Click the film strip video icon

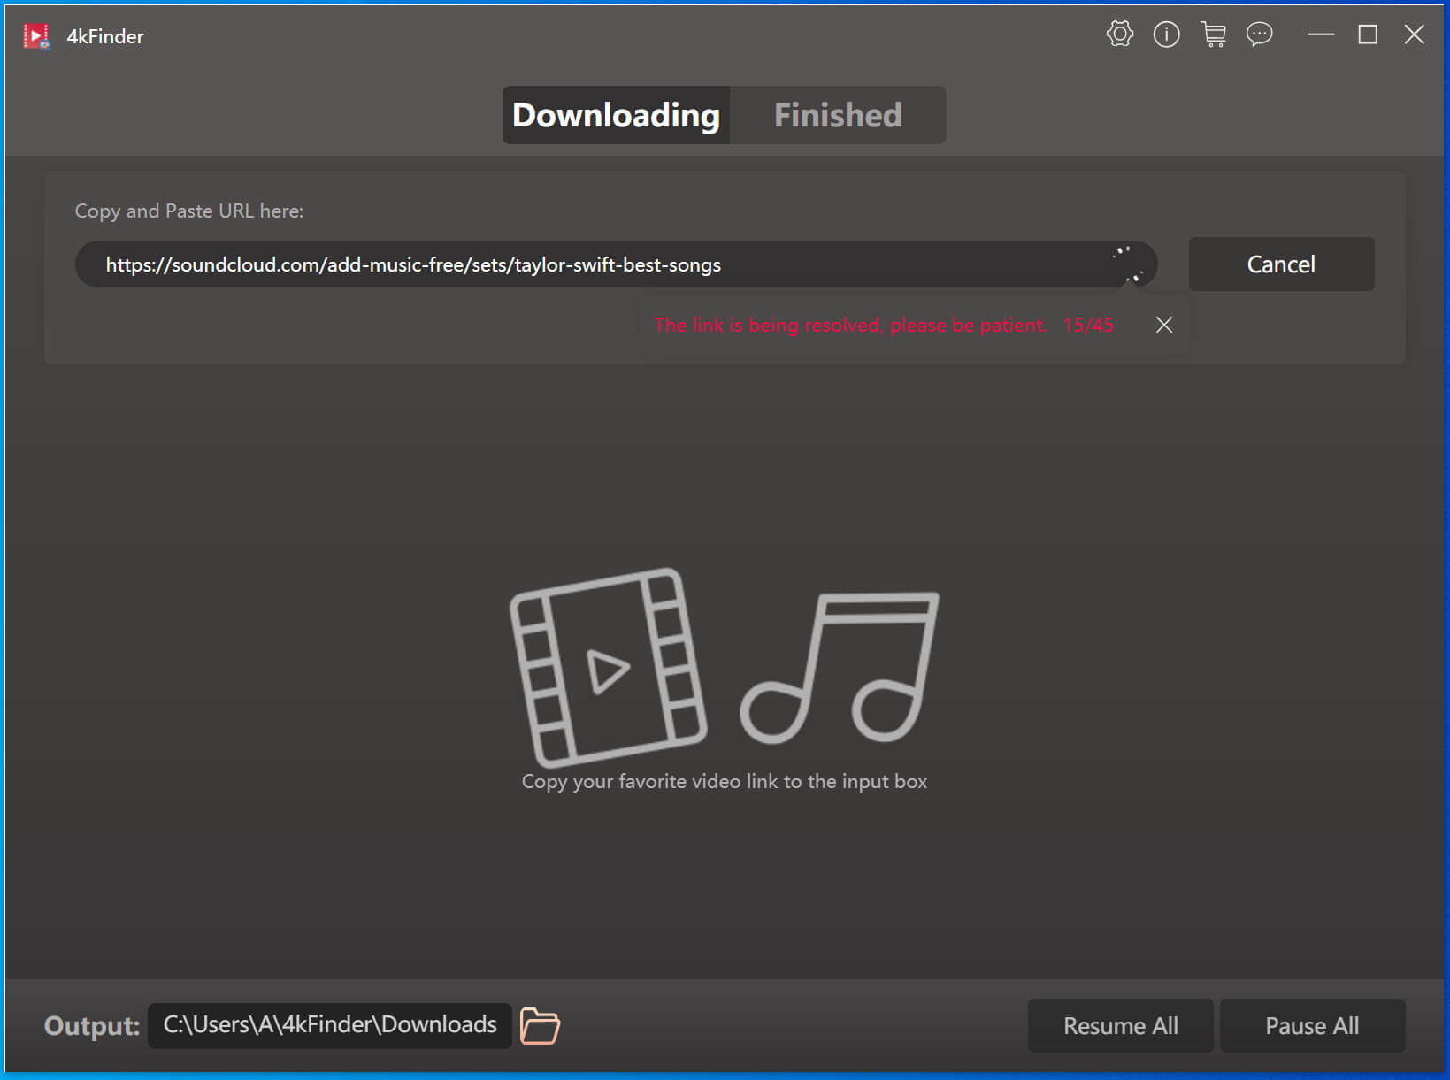click(608, 668)
